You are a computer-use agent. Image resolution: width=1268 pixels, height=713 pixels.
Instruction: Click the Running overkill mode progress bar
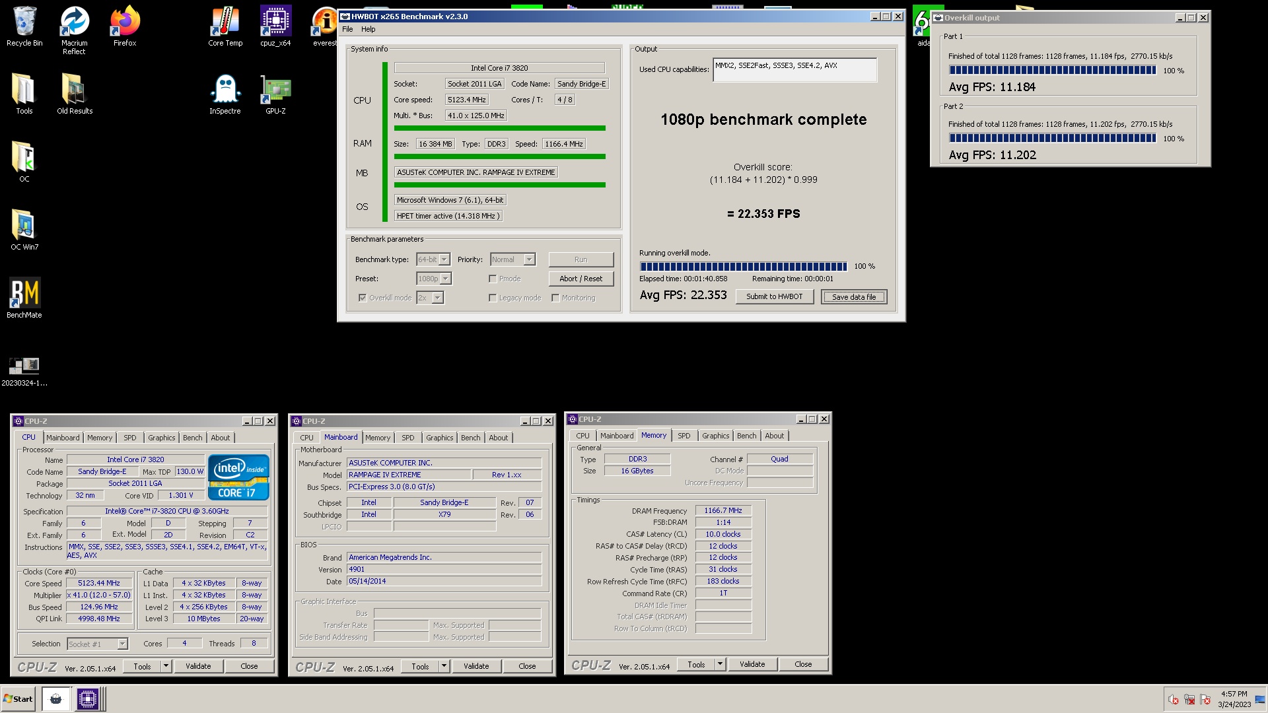point(744,267)
